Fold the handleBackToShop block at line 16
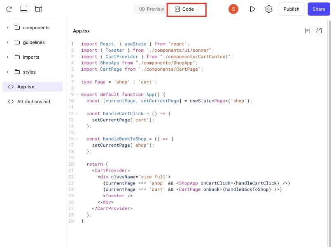This screenshot has width=331, height=247. point(77,139)
